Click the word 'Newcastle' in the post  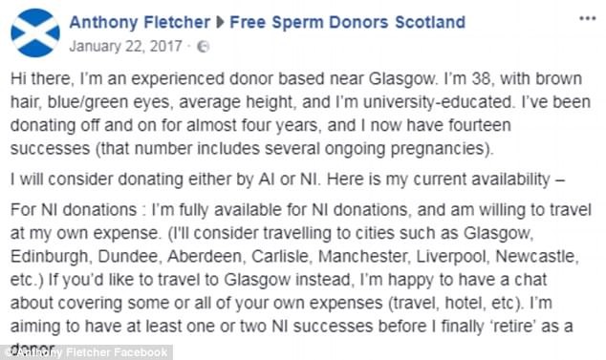(x=535, y=257)
